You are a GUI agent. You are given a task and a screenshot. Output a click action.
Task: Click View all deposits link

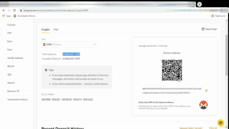click(x=213, y=128)
